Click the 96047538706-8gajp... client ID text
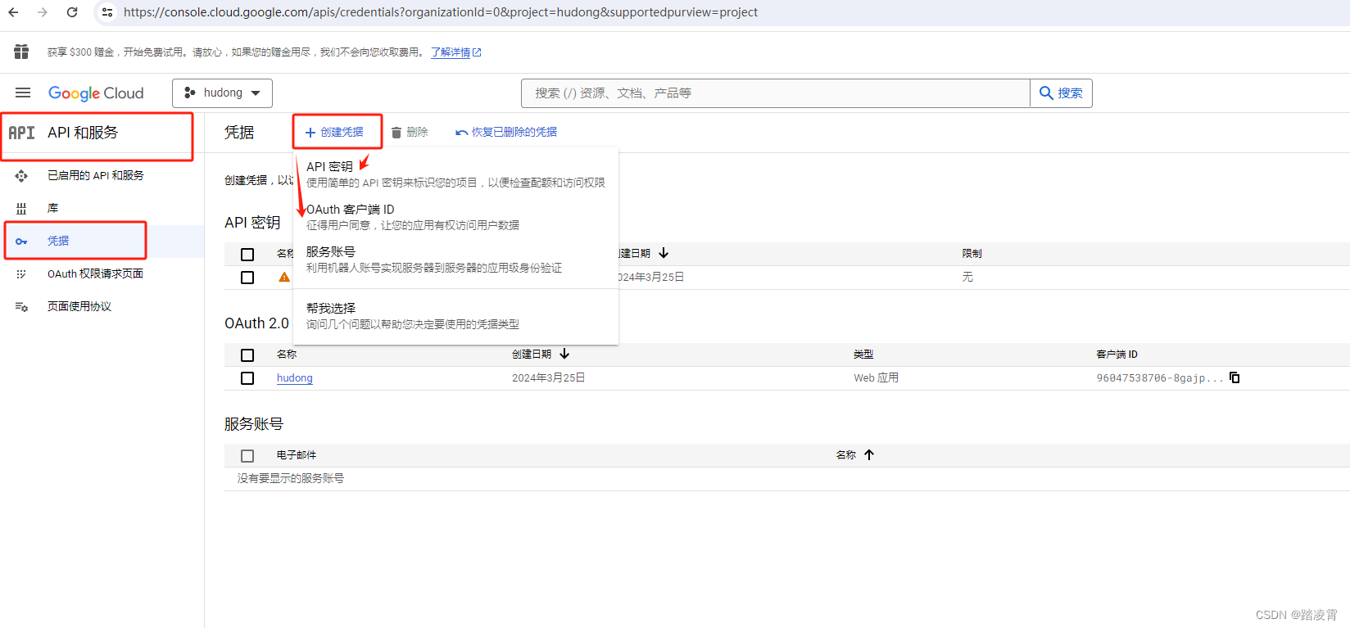Viewport: 1350px width, 628px height. [1160, 377]
